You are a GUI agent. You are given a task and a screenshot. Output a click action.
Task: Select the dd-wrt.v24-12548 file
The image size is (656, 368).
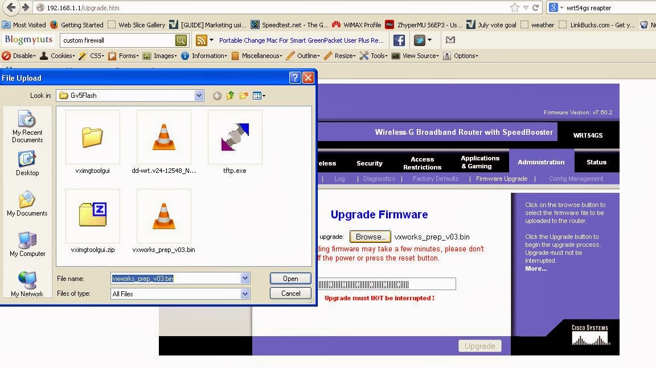163,142
